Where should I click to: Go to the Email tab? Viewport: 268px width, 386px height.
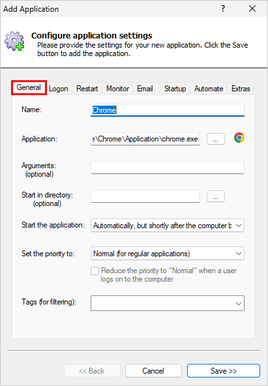145,89
